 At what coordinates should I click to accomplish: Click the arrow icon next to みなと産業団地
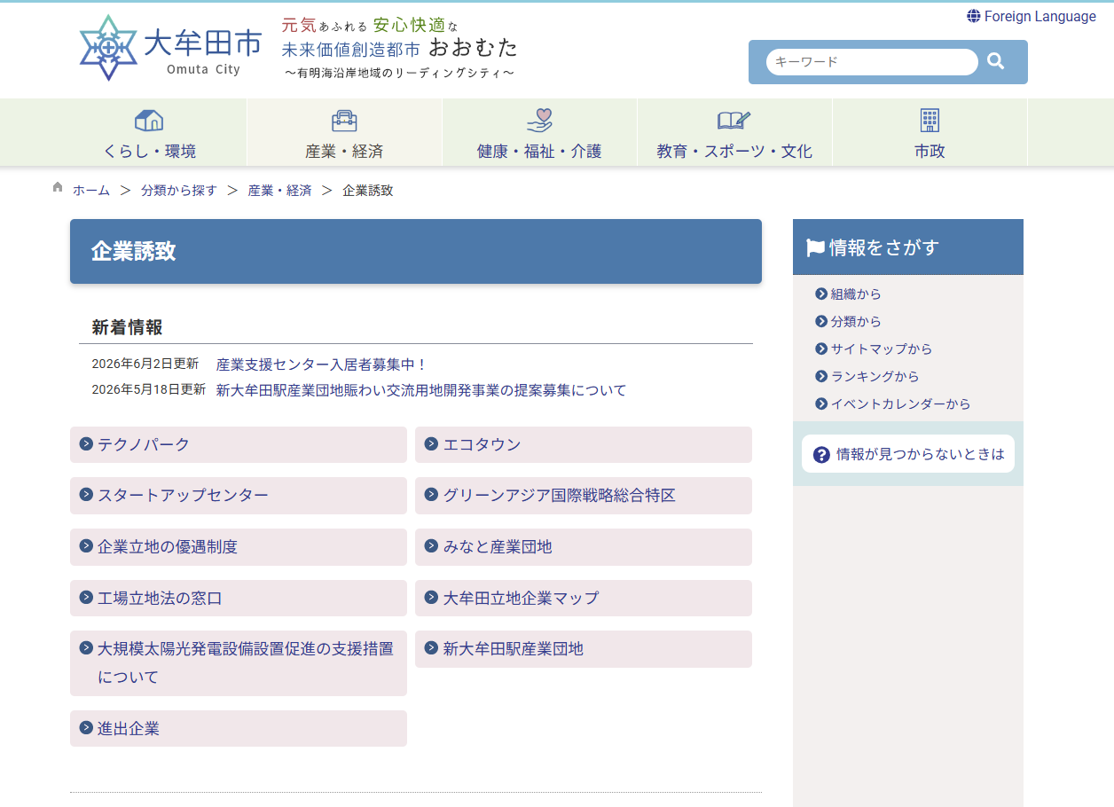(431, 545)
